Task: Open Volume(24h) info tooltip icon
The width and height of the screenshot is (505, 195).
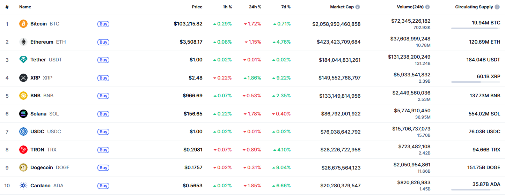Action: tap(427, 7)
